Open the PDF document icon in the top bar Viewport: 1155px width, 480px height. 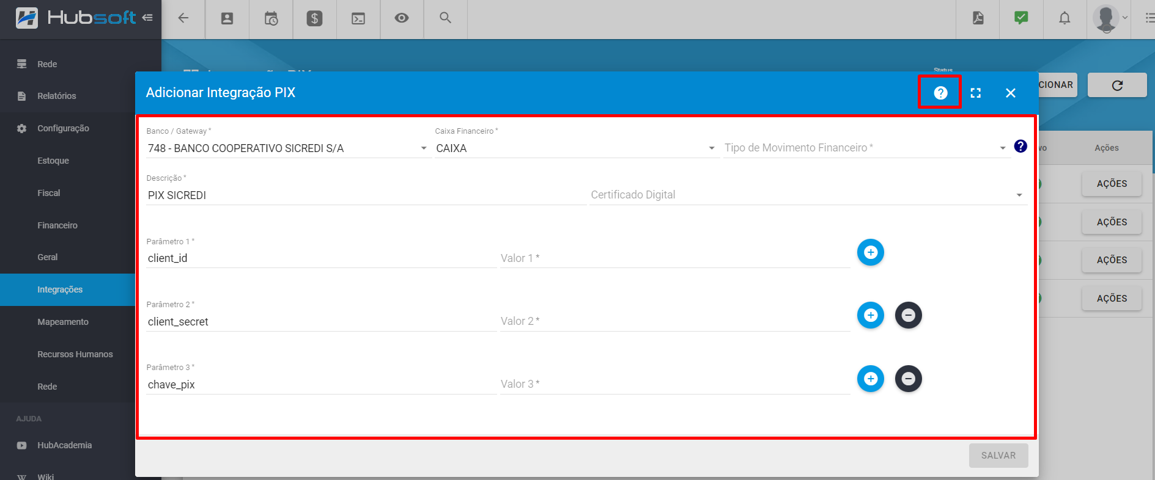[978, 18]
